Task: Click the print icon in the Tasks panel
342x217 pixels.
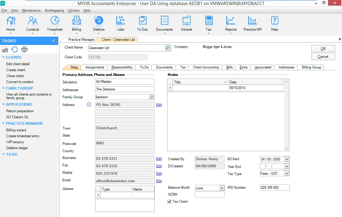Action: point(24,49)
